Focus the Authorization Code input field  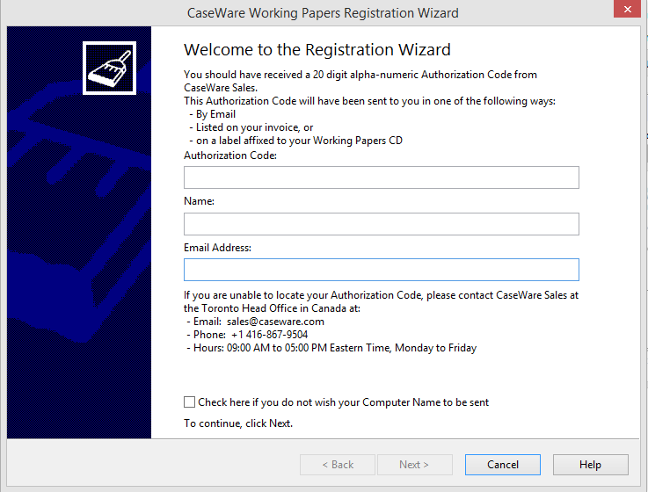(382, 177)
